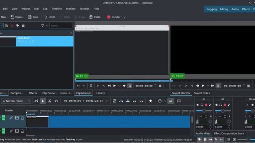Expand the Render button dropdown arrow
The height and width of the screenshot is (143, 255).
coord(125,17)
